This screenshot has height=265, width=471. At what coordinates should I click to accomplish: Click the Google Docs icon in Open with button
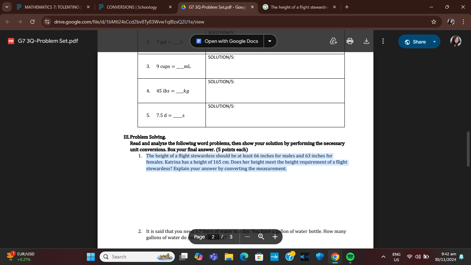[x=199, y=41]
